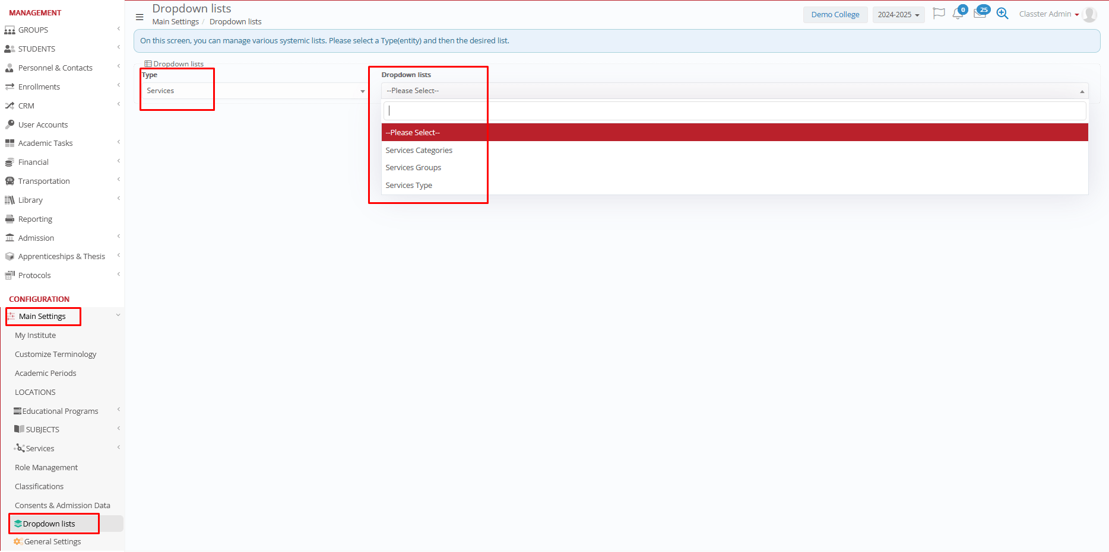Click the Library books icon

click(9, 200)
